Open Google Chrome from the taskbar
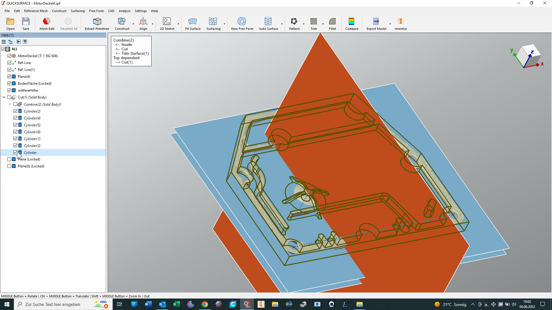552x310 pixels. (x=204, y=304)
